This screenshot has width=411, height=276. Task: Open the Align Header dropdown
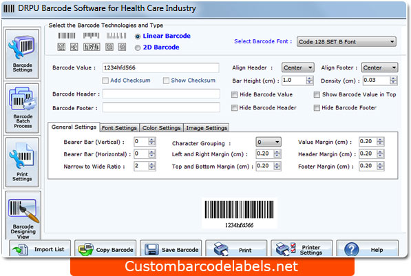298,67
